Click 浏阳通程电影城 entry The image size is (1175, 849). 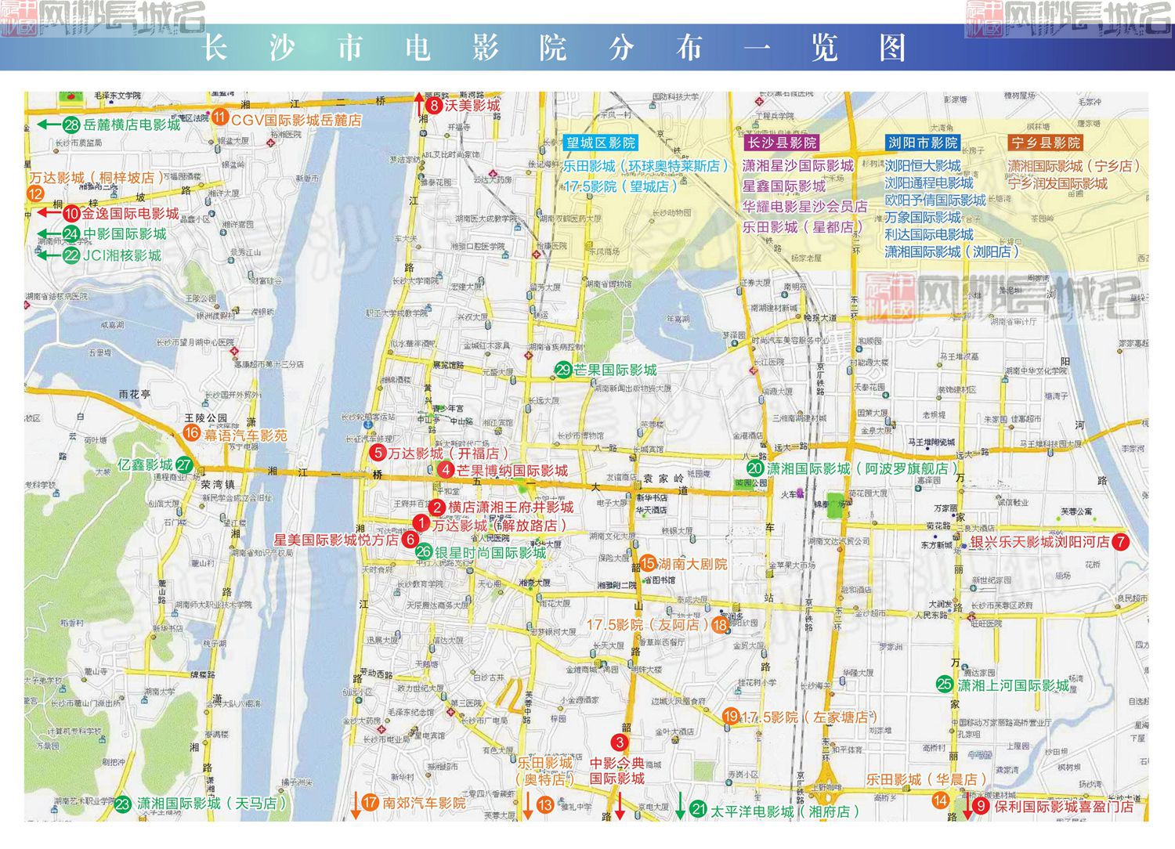point(929,182)
